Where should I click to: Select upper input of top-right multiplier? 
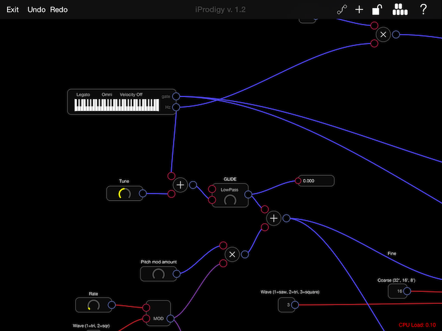(374, 26)
